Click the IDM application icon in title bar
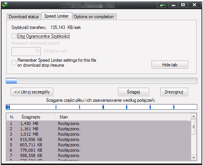This screenshot has height=165, width=203. (x=5, y=5)
